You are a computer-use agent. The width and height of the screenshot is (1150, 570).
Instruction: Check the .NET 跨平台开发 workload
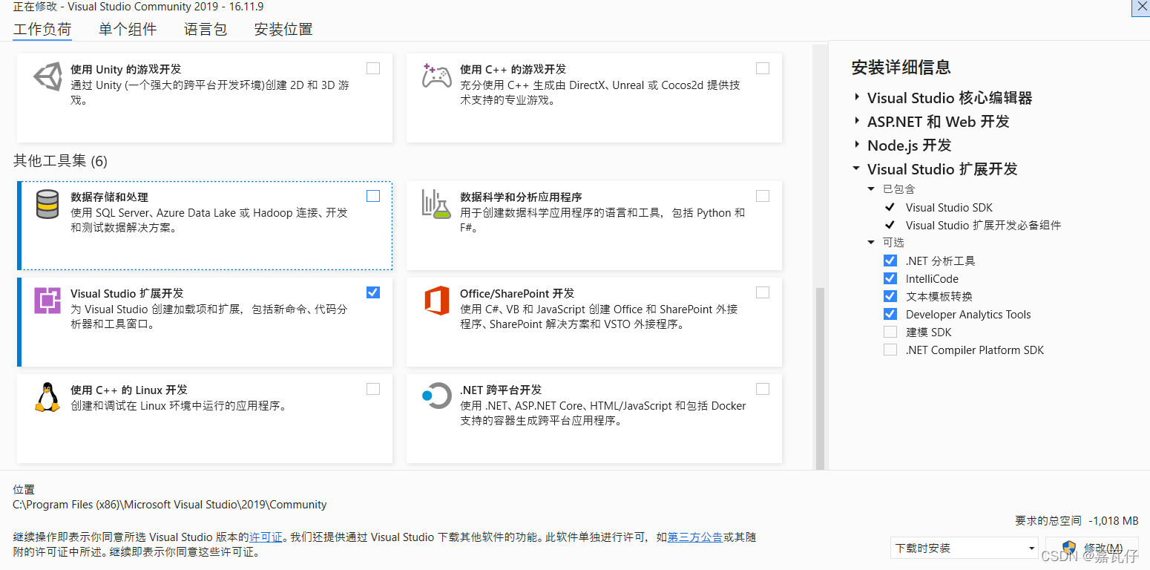763,389
